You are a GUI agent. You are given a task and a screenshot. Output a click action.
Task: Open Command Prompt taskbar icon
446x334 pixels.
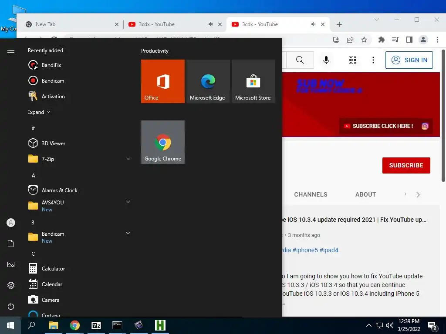pyautogui.click(x=117, y=325)
